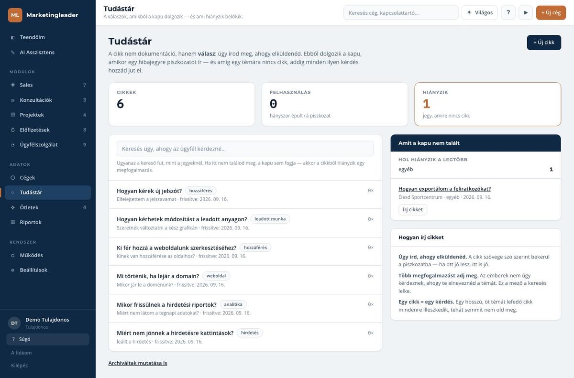Click the Hiányzik statistics card

pos(488,104)
